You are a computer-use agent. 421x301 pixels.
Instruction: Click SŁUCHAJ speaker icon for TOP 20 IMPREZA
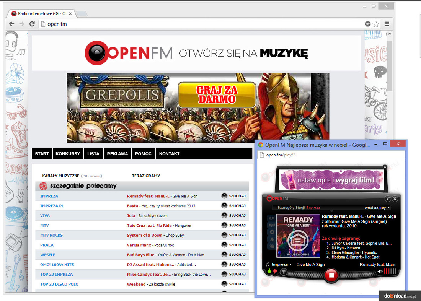pyautogui.click(x=224, y=274)
